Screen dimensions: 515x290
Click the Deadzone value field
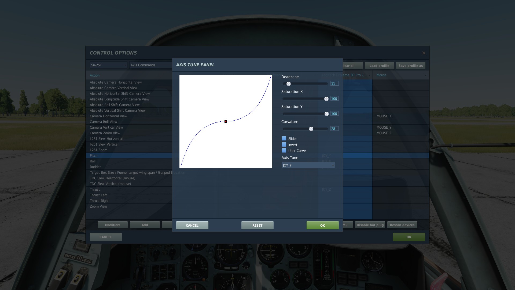point(334,84)
